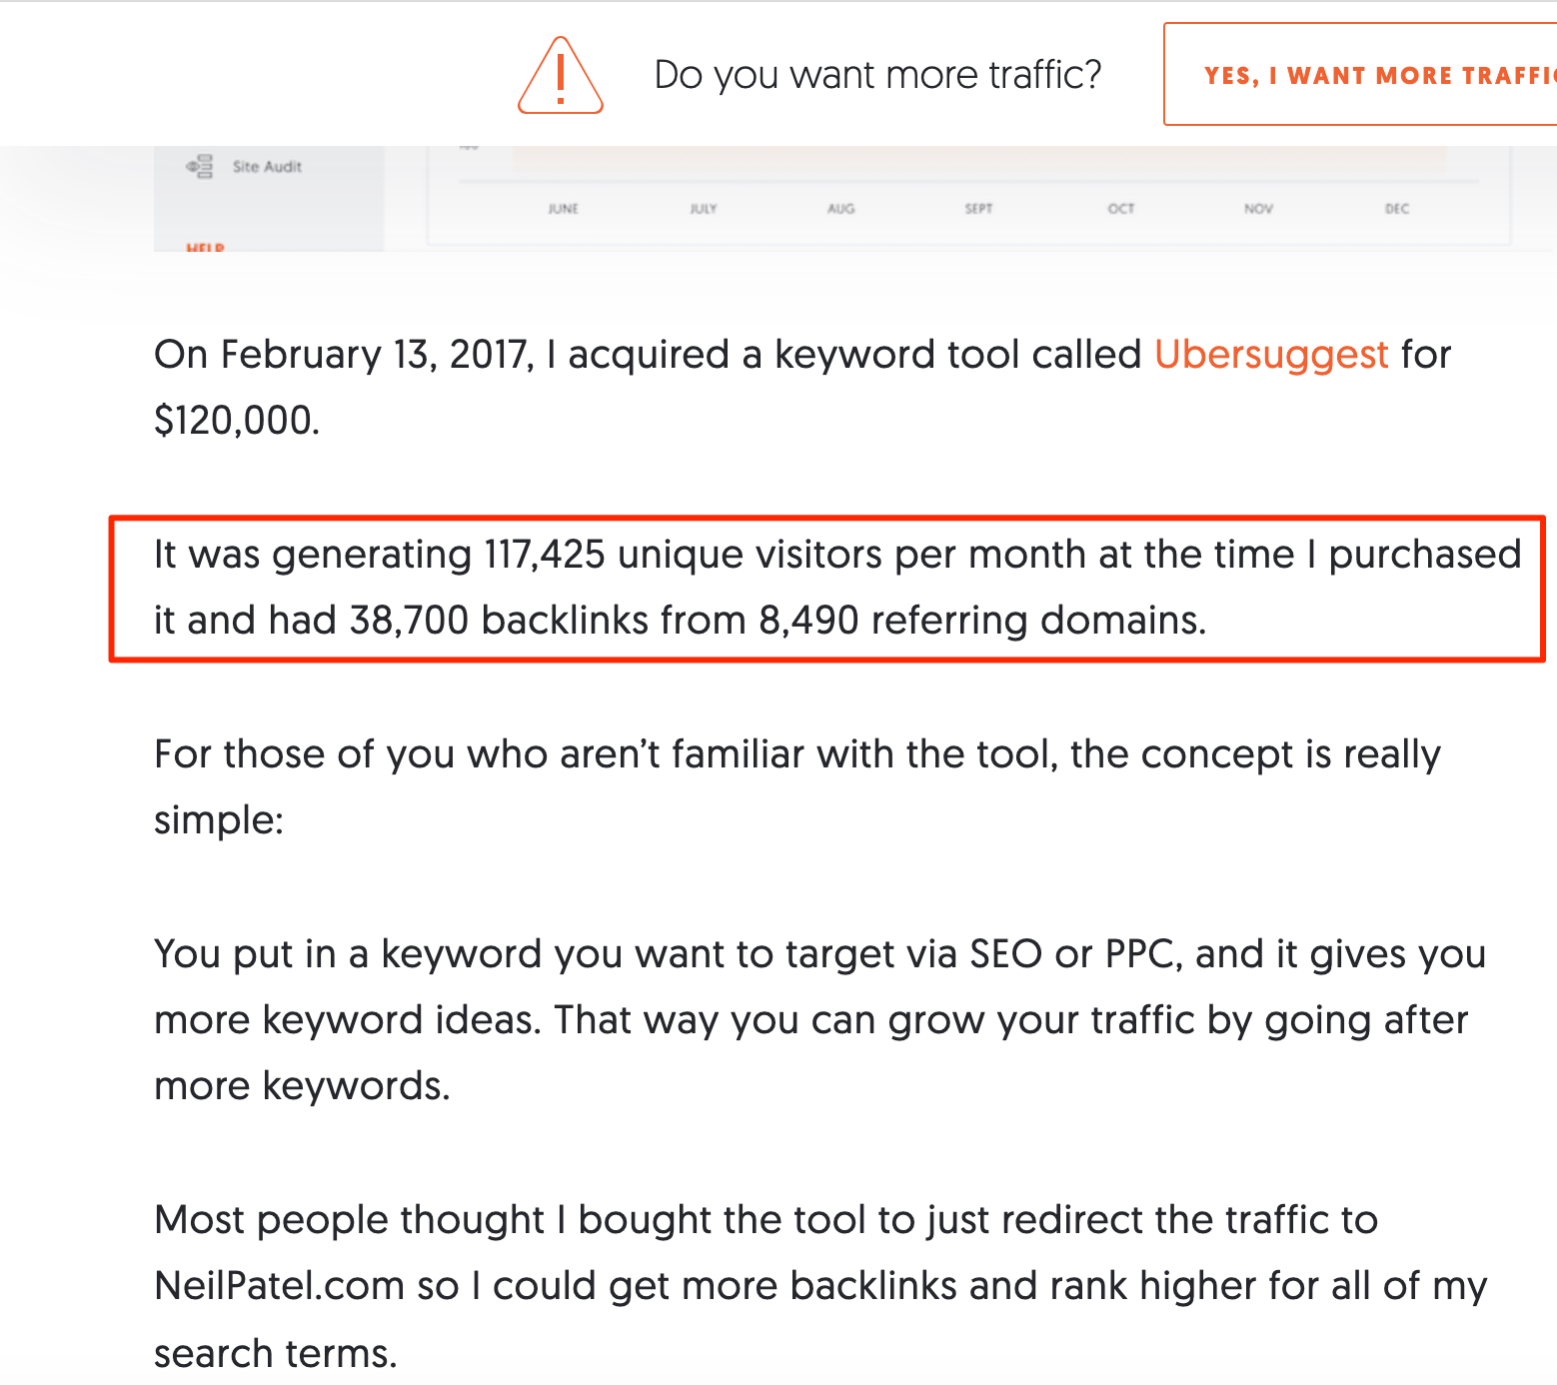Click the HELP section heading in sidebar
The width and height of the screenshot is (1557, 1385).
(x=205, y=246)
